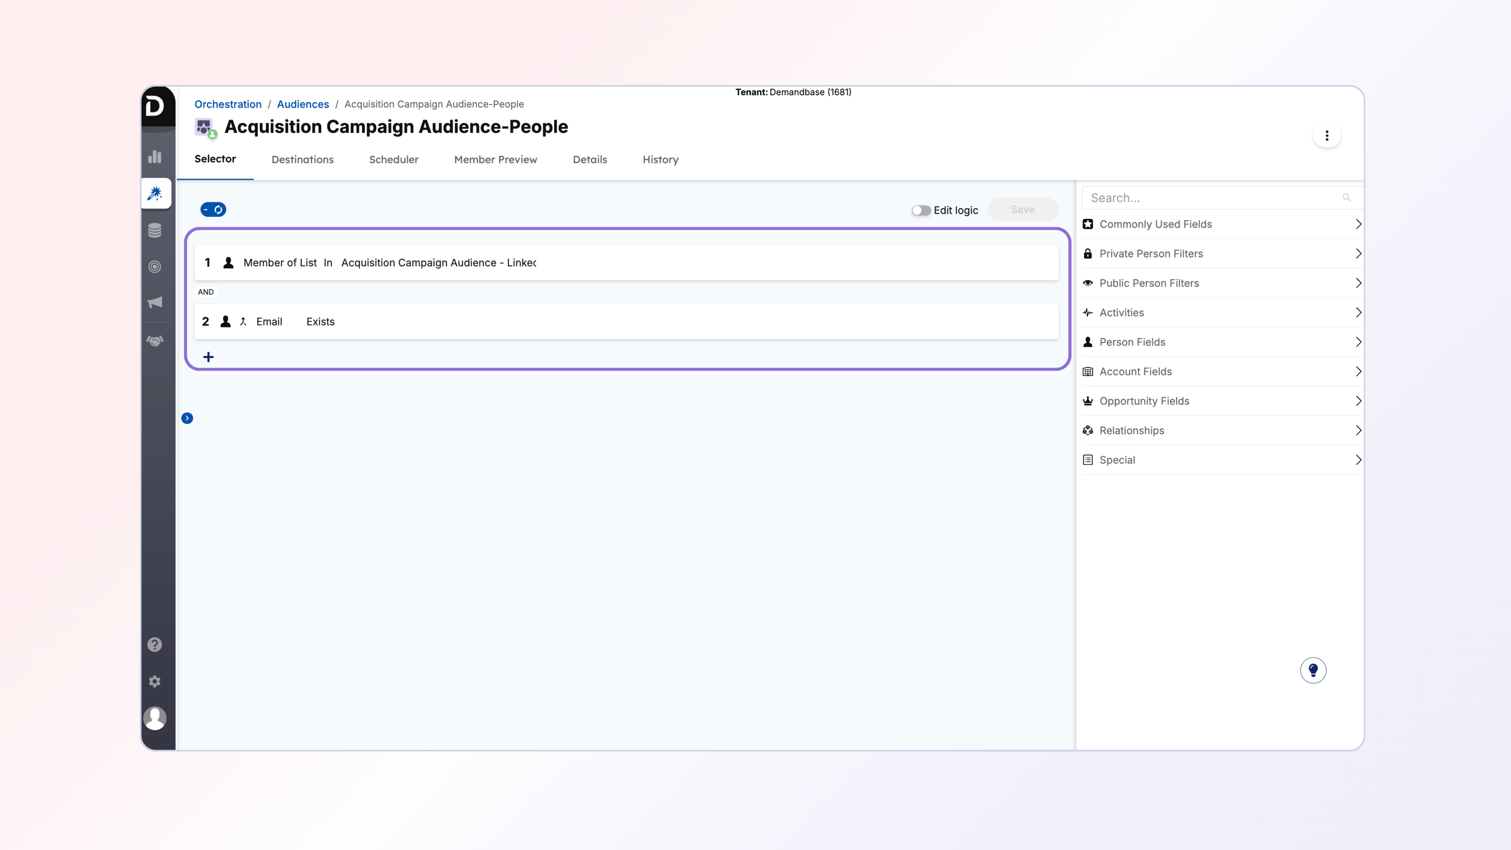Click the megaphone advertising sidebar icon
Viewport: 1511px width, 850px height.
155,302
